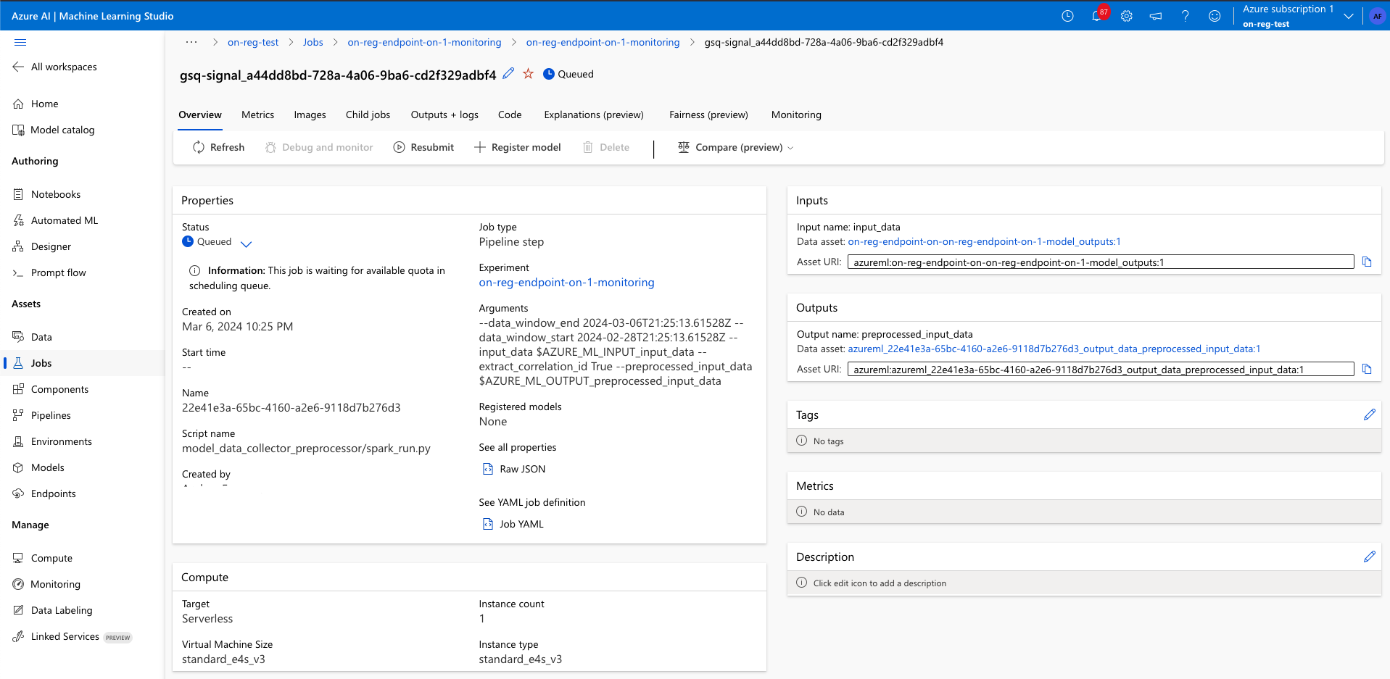The width and height of the screenshot is (1390, 679).
Task: Open Notebooks section
Action: point(46,194)
